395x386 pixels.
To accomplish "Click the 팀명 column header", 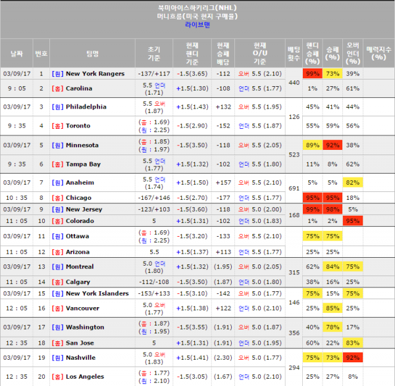I will (x=92, y=54).
